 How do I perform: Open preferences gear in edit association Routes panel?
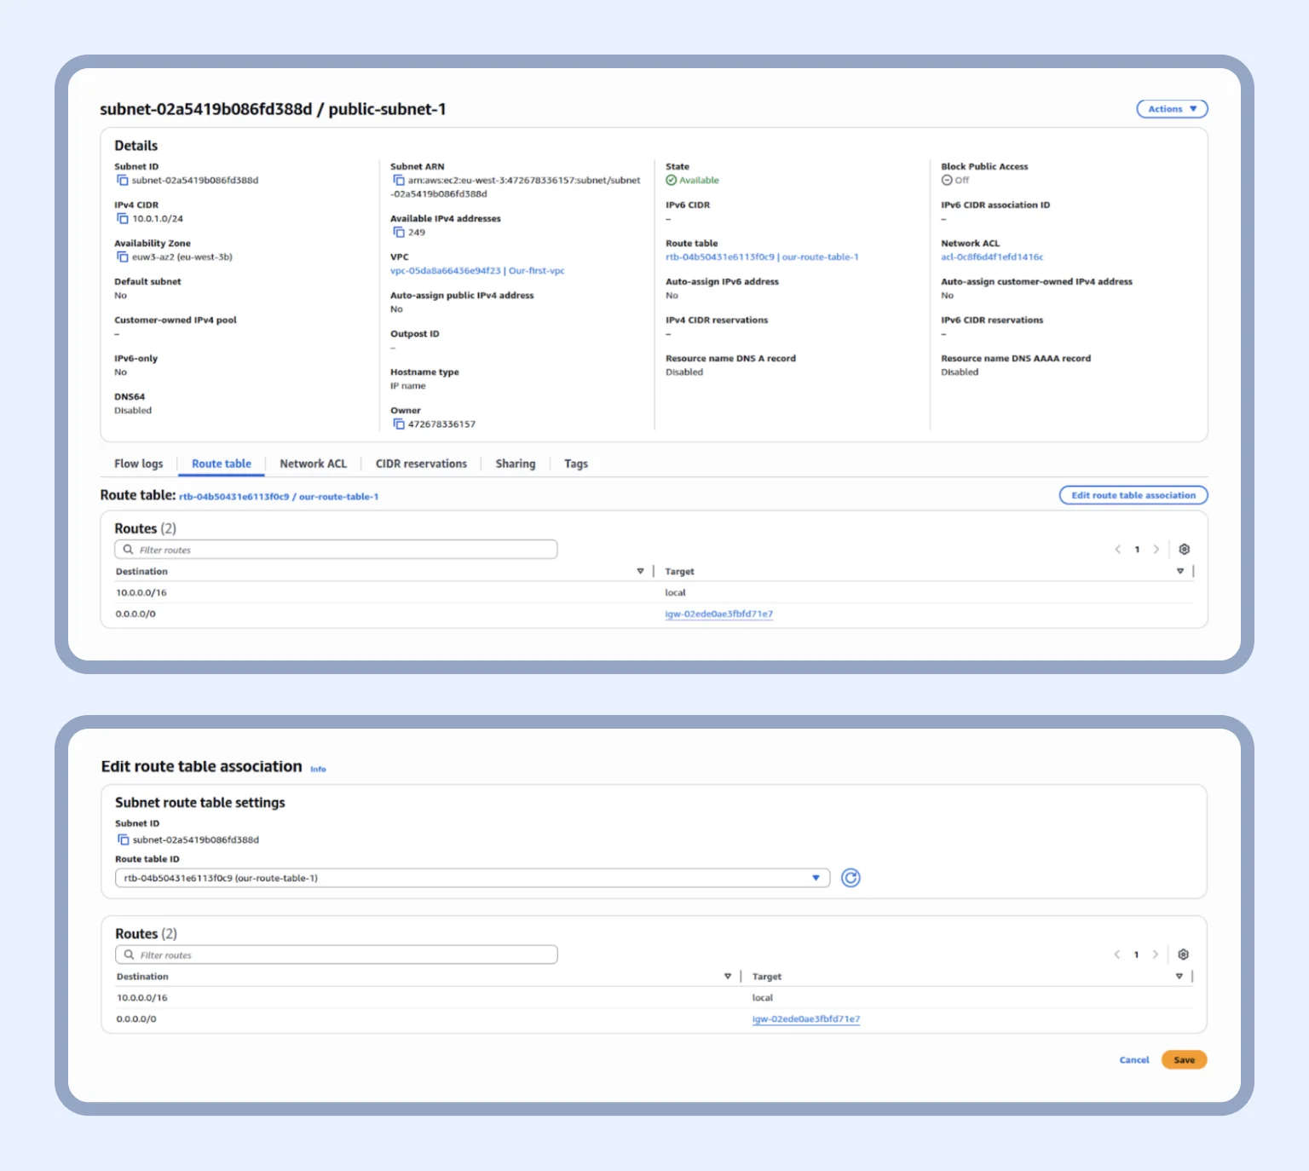[x=1183, y=955]
